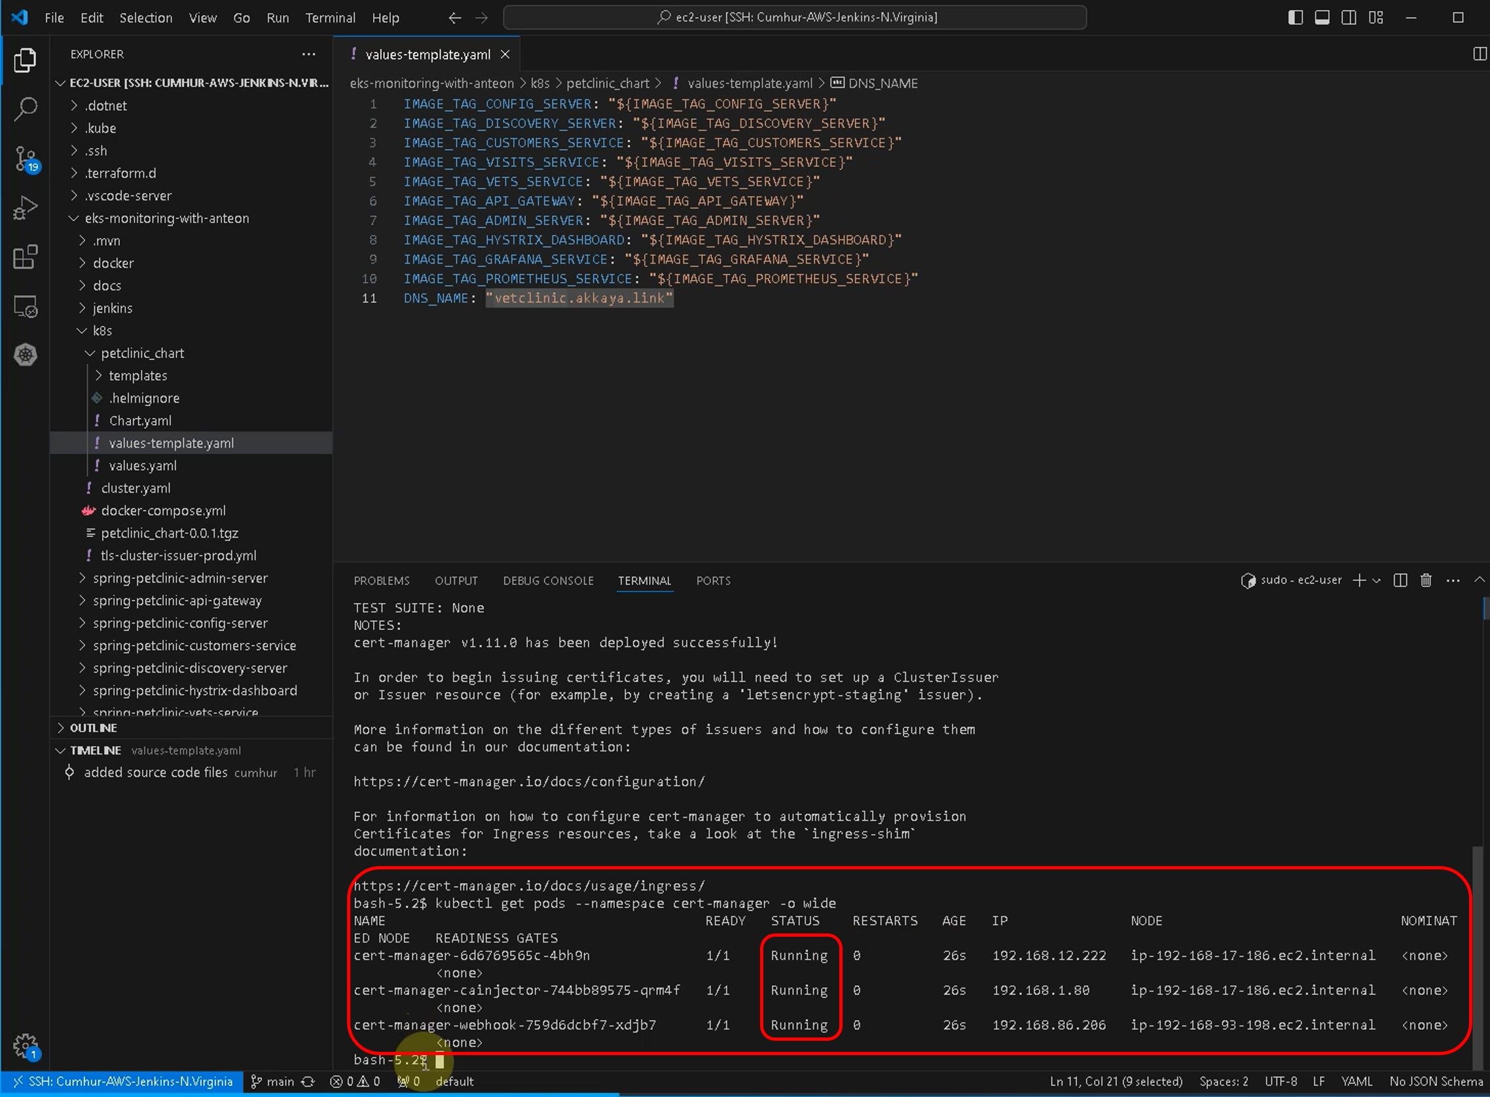1490x1097 pixels.
Task: Split the terminal panel
Action: tap(1400, 580)
